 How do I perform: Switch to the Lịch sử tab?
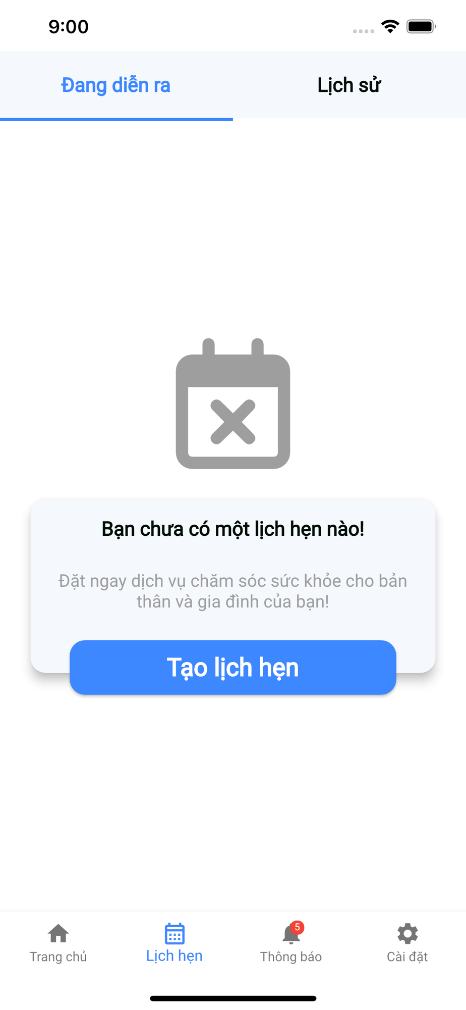(x=349, y=85)
